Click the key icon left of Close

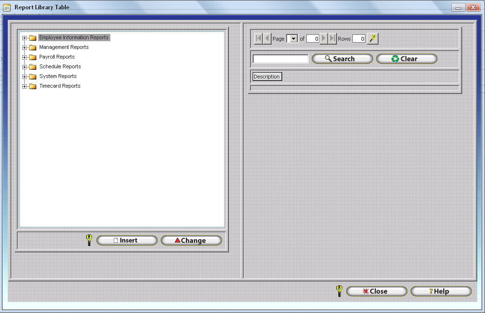[x=339, y=291]
